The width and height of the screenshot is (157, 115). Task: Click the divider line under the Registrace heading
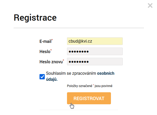tap(79, 28)
